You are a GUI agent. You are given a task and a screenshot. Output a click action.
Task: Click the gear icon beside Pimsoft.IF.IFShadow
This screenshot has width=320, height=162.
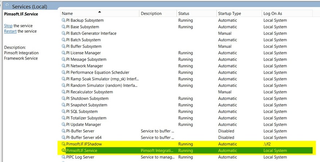[x=63, y=144]
